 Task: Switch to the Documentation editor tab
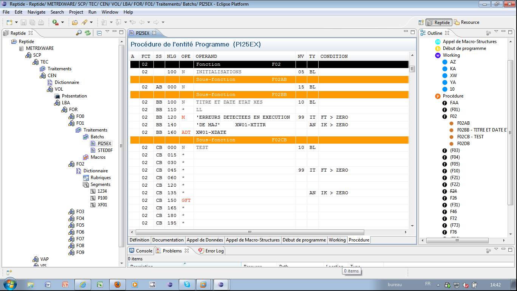coord(168,240)
